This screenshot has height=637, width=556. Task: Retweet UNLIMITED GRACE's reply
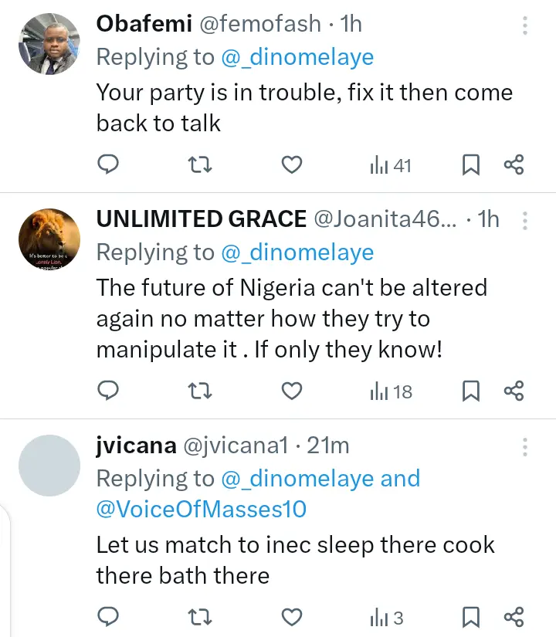[x=200, y=391]
